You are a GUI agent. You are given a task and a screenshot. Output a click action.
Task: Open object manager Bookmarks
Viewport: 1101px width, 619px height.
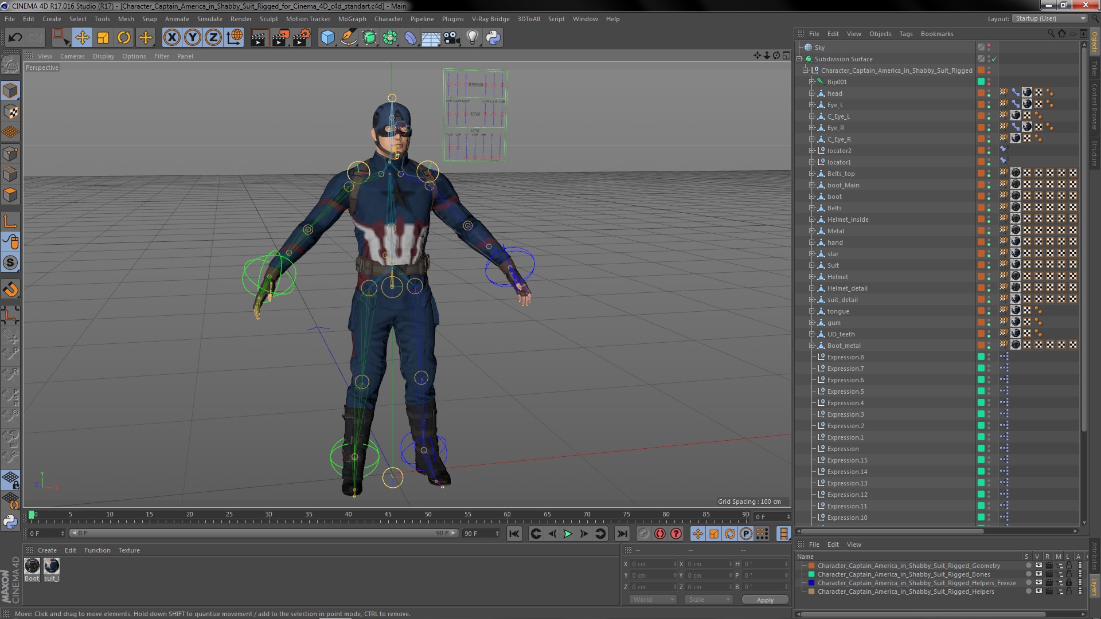pyautogui.click(x=937, y=34)
